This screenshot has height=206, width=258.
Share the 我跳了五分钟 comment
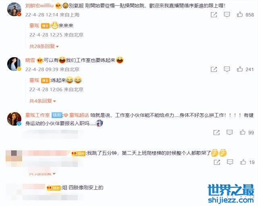pyautogui.click(x=217, y=162)
